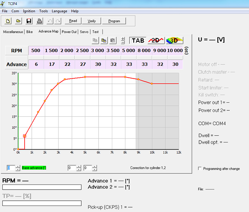This screenshot has width=249, height=212.
Task: Click the green Base advance label
Action: 34,168
